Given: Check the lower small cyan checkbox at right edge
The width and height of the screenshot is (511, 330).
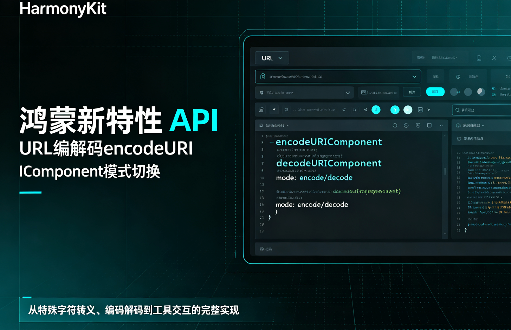Looking at the screenshot, I should coord(494,94).
